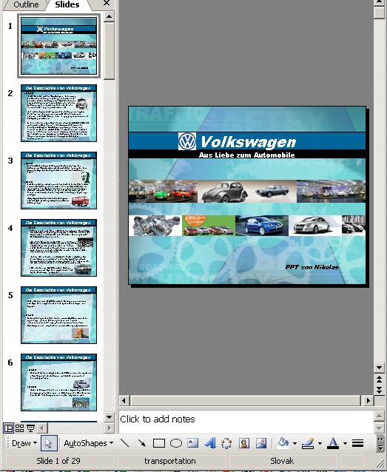Select slide 3 thumbnail

point(58,181)
